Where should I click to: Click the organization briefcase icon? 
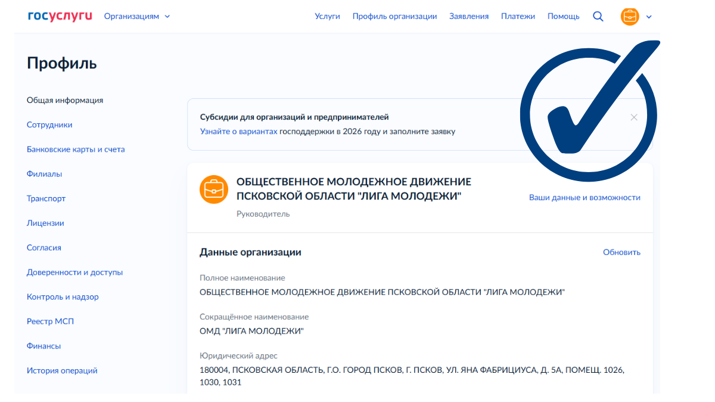214,189
